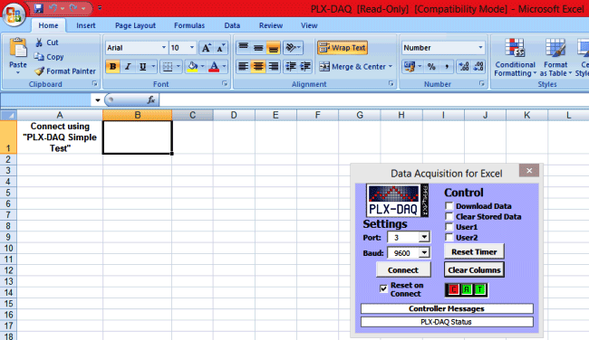589x340 pixels.
Task: Open Format as Table gallery
Action: (x=555, y=57)
